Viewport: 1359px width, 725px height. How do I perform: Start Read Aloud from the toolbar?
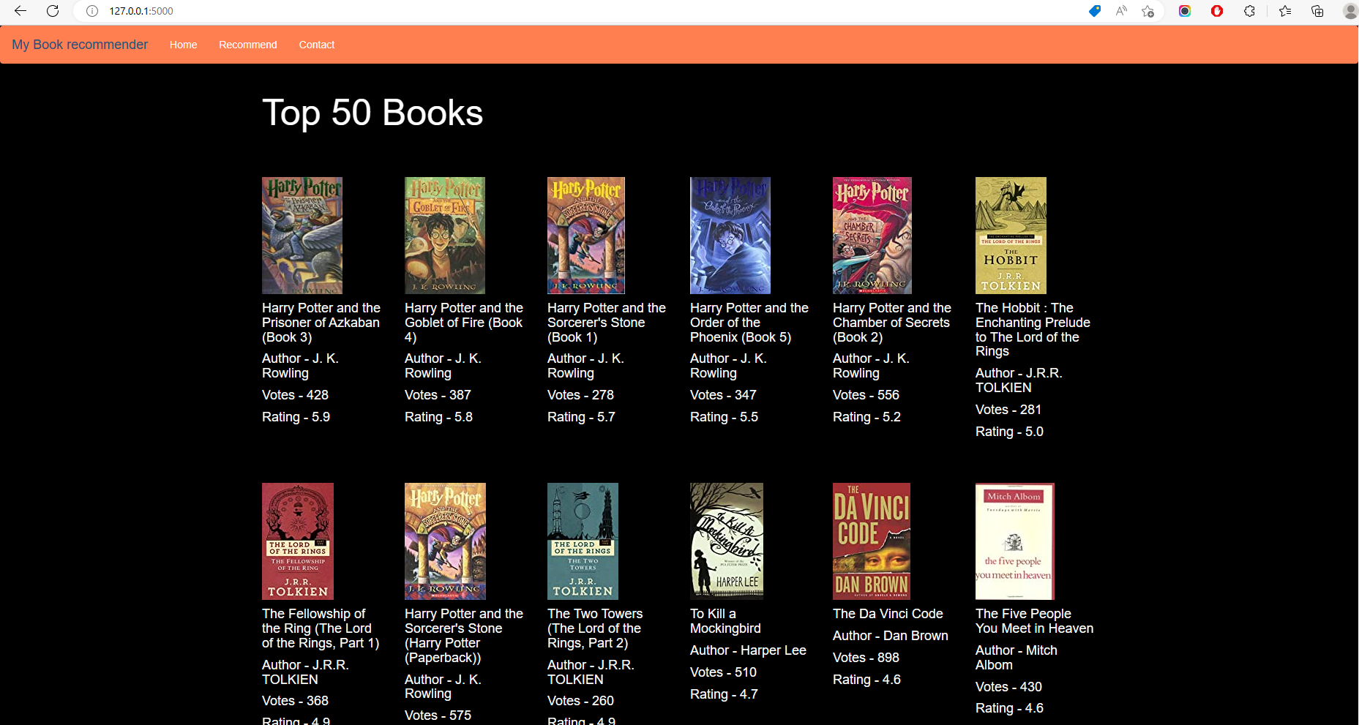pyautogui.click(x=1121, y=11)
